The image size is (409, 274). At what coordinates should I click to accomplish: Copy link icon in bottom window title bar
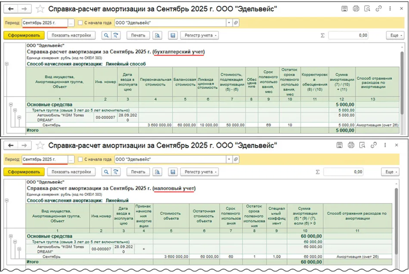(x=374, y=145)
